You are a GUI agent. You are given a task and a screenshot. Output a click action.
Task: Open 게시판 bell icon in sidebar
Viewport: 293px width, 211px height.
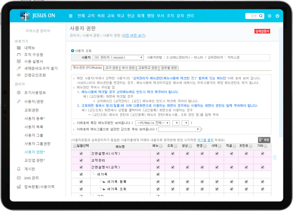[x=19, y=169]
